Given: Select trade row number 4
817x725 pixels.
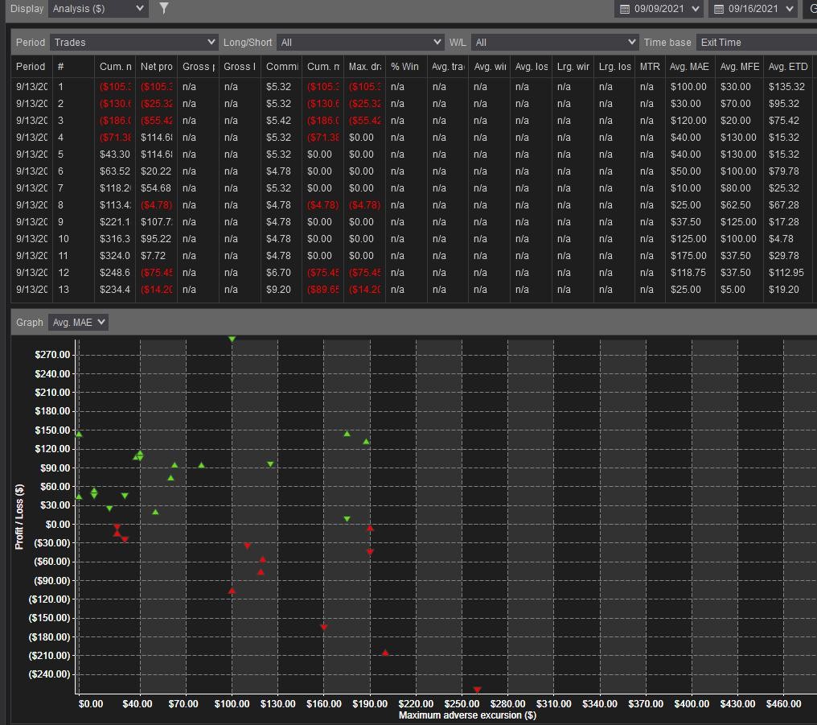Looking at the screenshot, I should pyautogui.click(x=413, y=137).
